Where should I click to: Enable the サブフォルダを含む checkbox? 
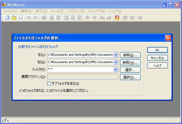click(x=49, y=83)
